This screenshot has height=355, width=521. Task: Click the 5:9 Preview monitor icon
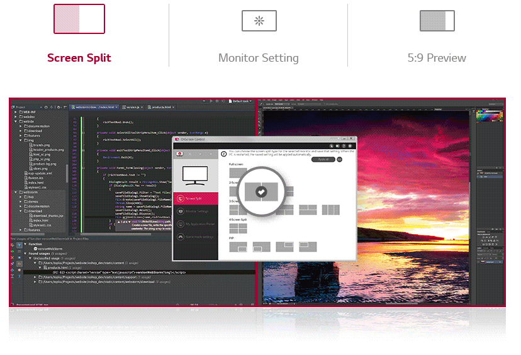(437, 21)
